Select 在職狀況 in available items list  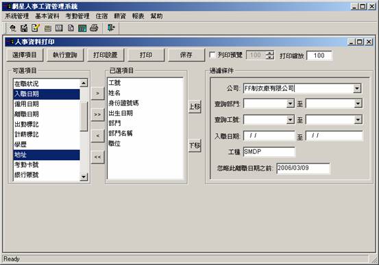tap(47, 84)
